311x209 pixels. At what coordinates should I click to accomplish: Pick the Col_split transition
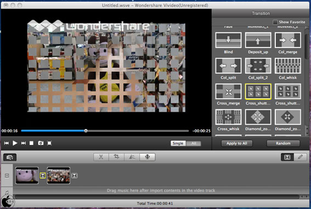pos(228,66)
